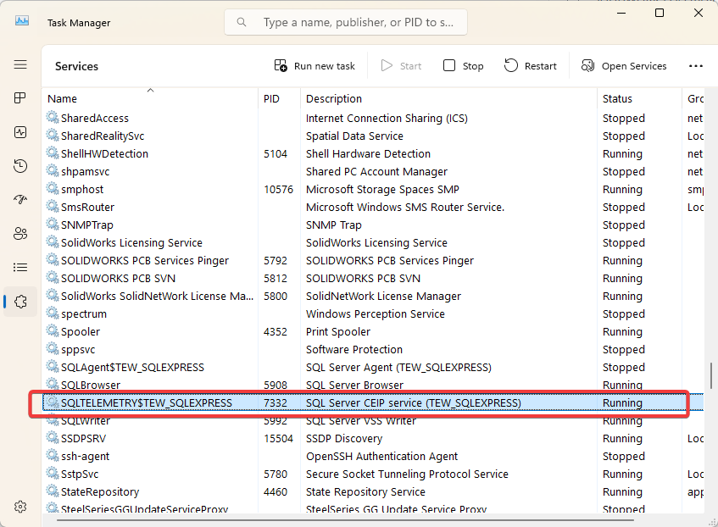Click PID 4352 cell
This screenshot has height=527, width=718.
click(276, 332)
